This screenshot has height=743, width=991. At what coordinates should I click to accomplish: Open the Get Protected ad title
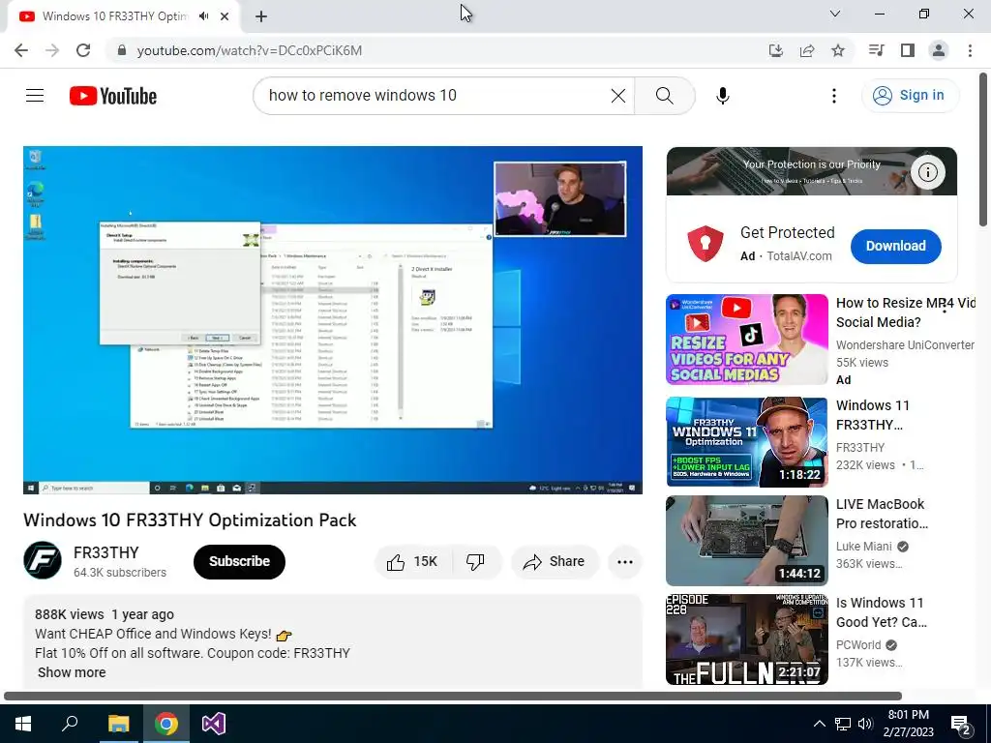click(x=788, y=232)
